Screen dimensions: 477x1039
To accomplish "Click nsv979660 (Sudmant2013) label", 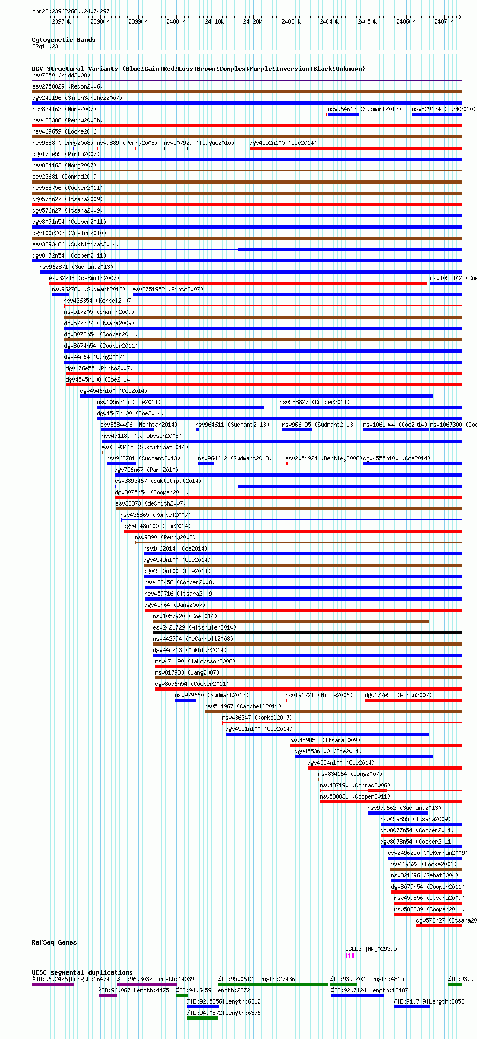I will click(212, 695).
